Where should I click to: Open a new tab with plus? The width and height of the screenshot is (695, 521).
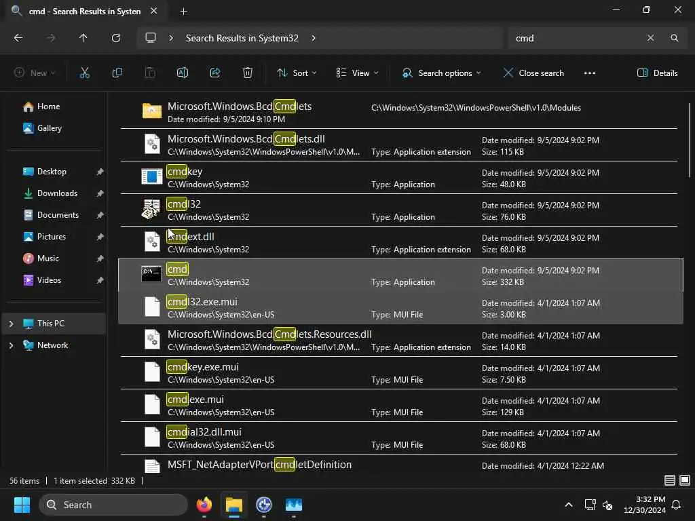pyautogui.click(x=183, y=12)
